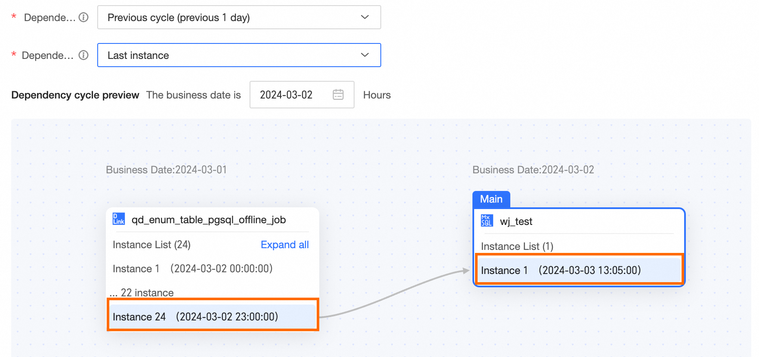759x357 pixels.
Task: Click info icon beside first Depende… label
Action: 84,17
